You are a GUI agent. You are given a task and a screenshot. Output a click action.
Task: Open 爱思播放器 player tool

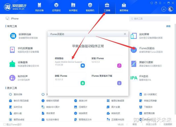pyautogui.click(x=147, y=113)
